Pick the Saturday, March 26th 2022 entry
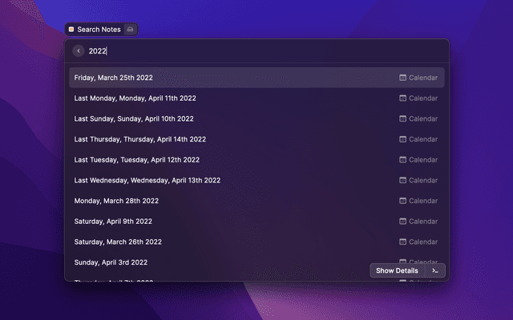This screenshot has width=513, height=320. click(x=118, y=242)
